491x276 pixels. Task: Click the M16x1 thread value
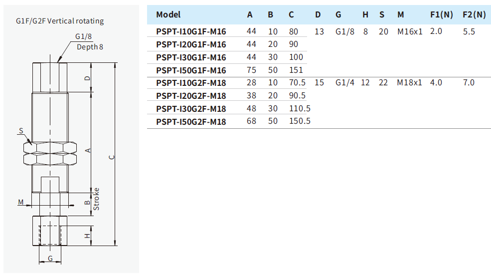(x=410, y=31)
